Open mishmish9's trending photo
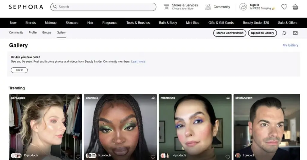 195,127
